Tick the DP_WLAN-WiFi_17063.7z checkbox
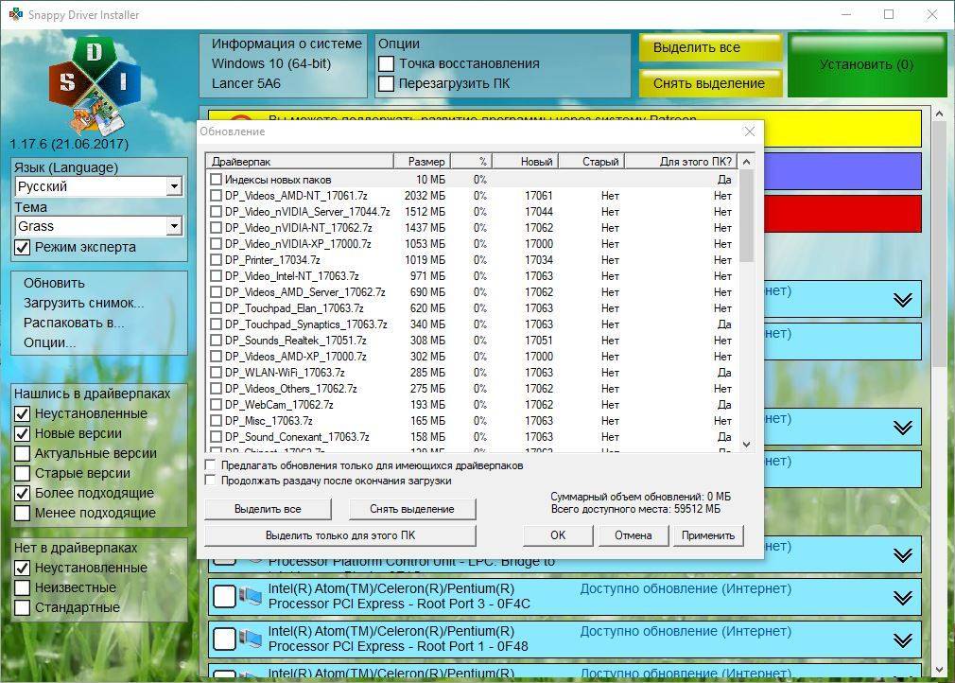Viewport: 955px width, 683px height. [216, 373]
